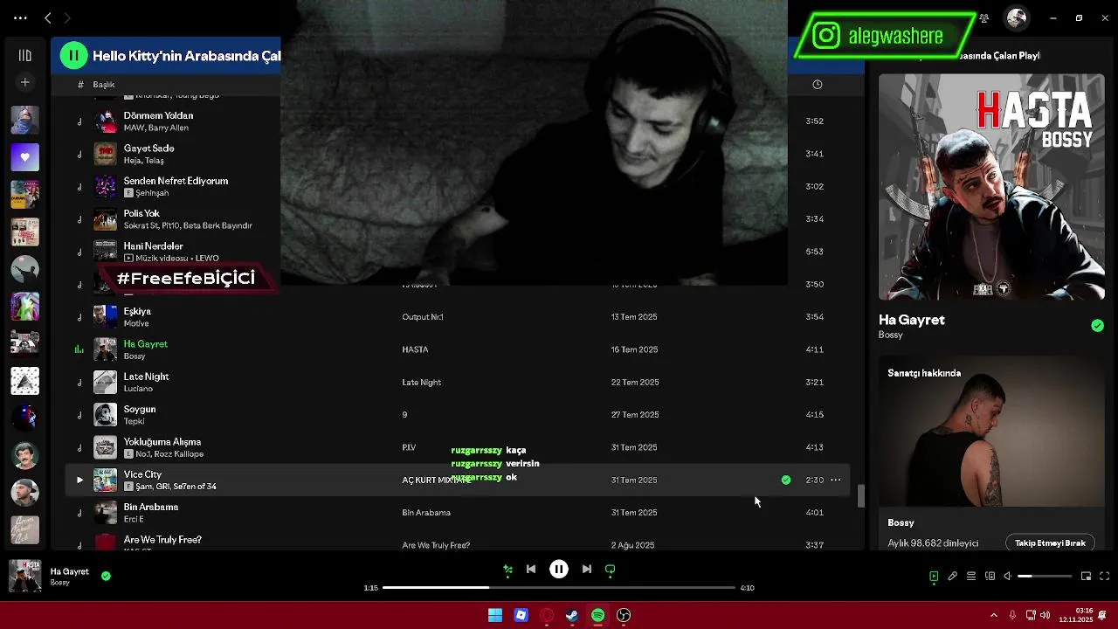This screenshot has height=629, width=1118.
Task: Open Output Nr.1 album link
Action: (x=423, y=317)
